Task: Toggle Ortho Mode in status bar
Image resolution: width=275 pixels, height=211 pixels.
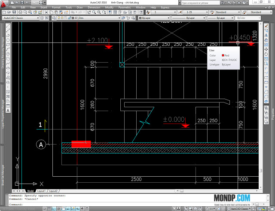Action: [54, 209]
